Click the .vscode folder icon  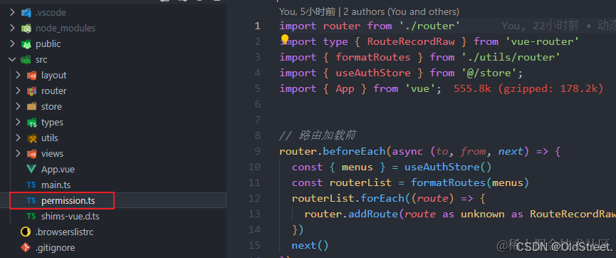(26, 13)
